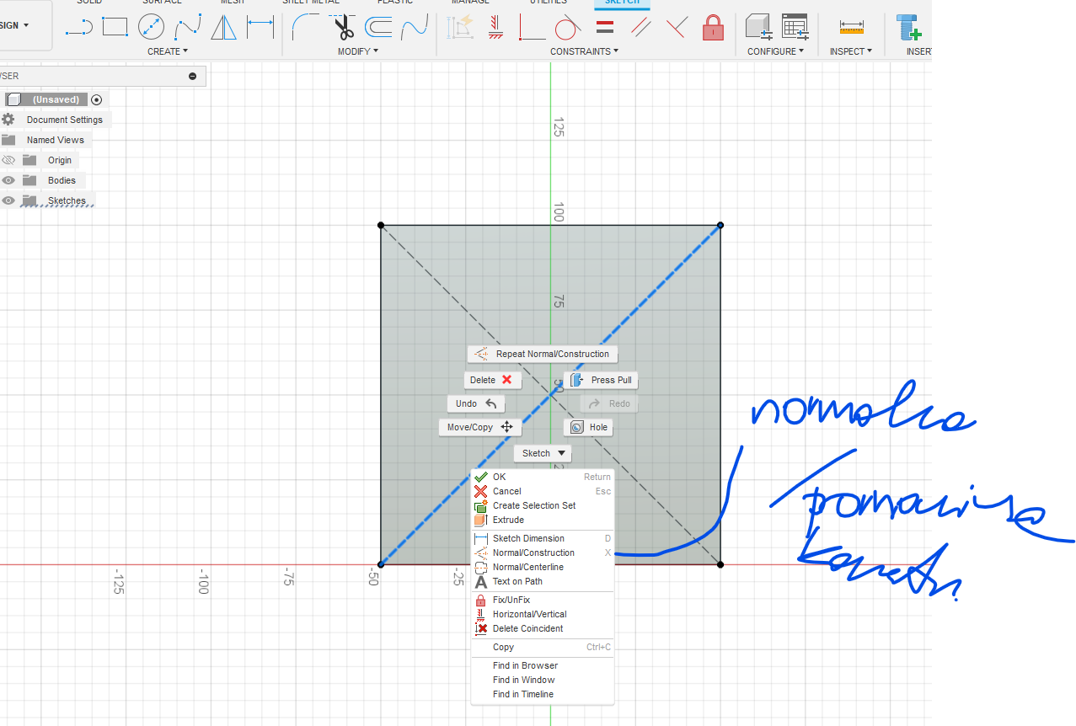
Task: Choose the Fillet tool in Modify
Action: (x=304, y=28)
